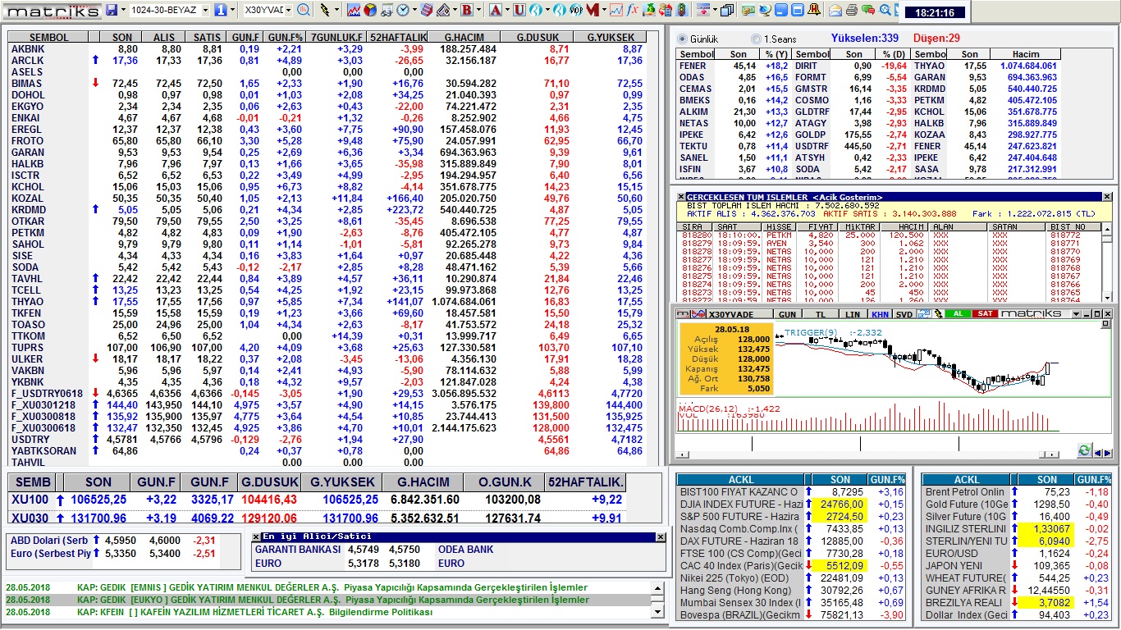Viewport: 1121px width, 630px height.
Task: Click the right blue arrow under chart
Action: coord(1108,452)
